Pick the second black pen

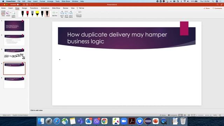42,14
